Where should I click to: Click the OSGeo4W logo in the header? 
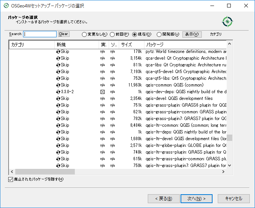click(227, 22)
